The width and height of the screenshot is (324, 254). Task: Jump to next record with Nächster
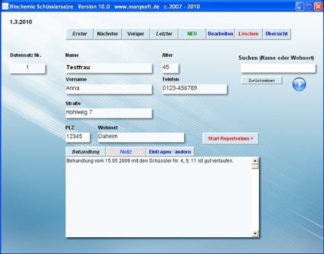coord(108,34)
